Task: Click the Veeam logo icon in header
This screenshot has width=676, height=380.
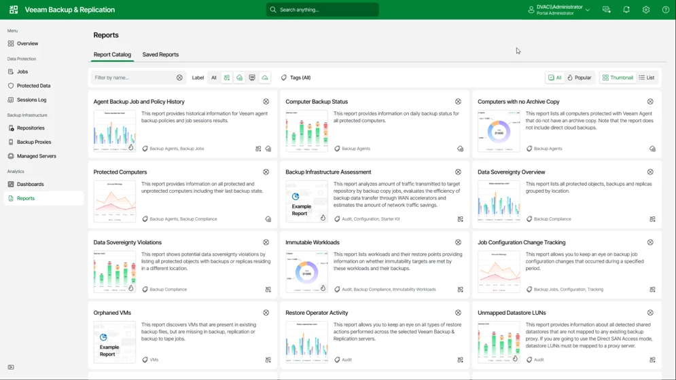Action: click(14, 9)
